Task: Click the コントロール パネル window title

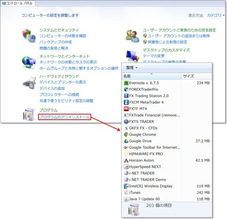Action: coord(19,3)
